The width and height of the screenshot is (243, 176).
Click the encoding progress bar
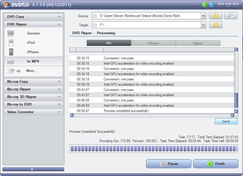[153, 149]
